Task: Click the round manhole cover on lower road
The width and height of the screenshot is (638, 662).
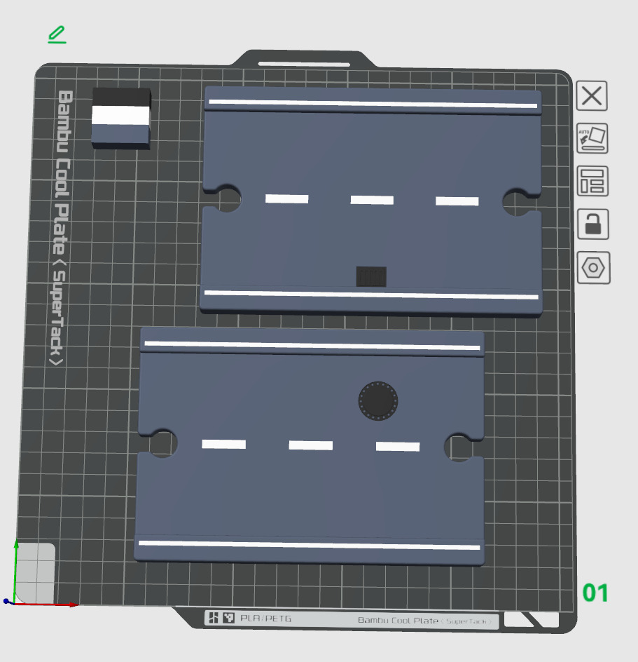Action: coord(377,400)
